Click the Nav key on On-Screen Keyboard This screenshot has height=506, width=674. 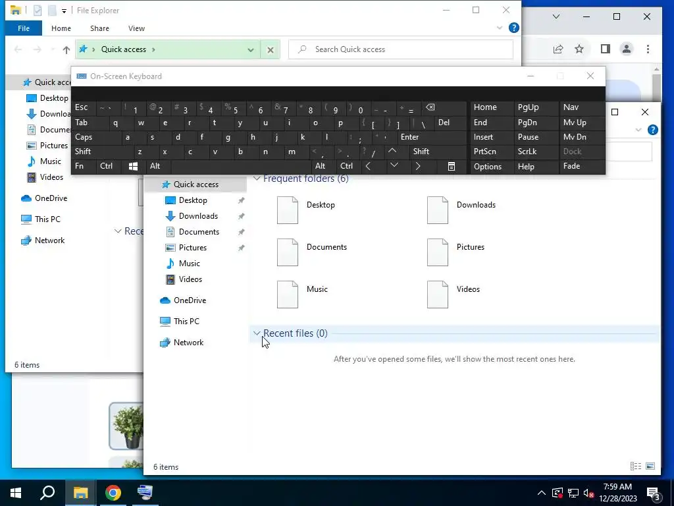tap(582, 107)
